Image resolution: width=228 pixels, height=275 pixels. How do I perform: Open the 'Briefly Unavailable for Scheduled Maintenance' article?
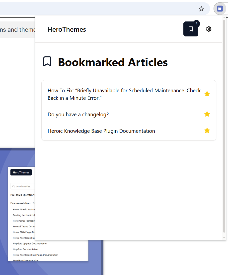[124, 94]
